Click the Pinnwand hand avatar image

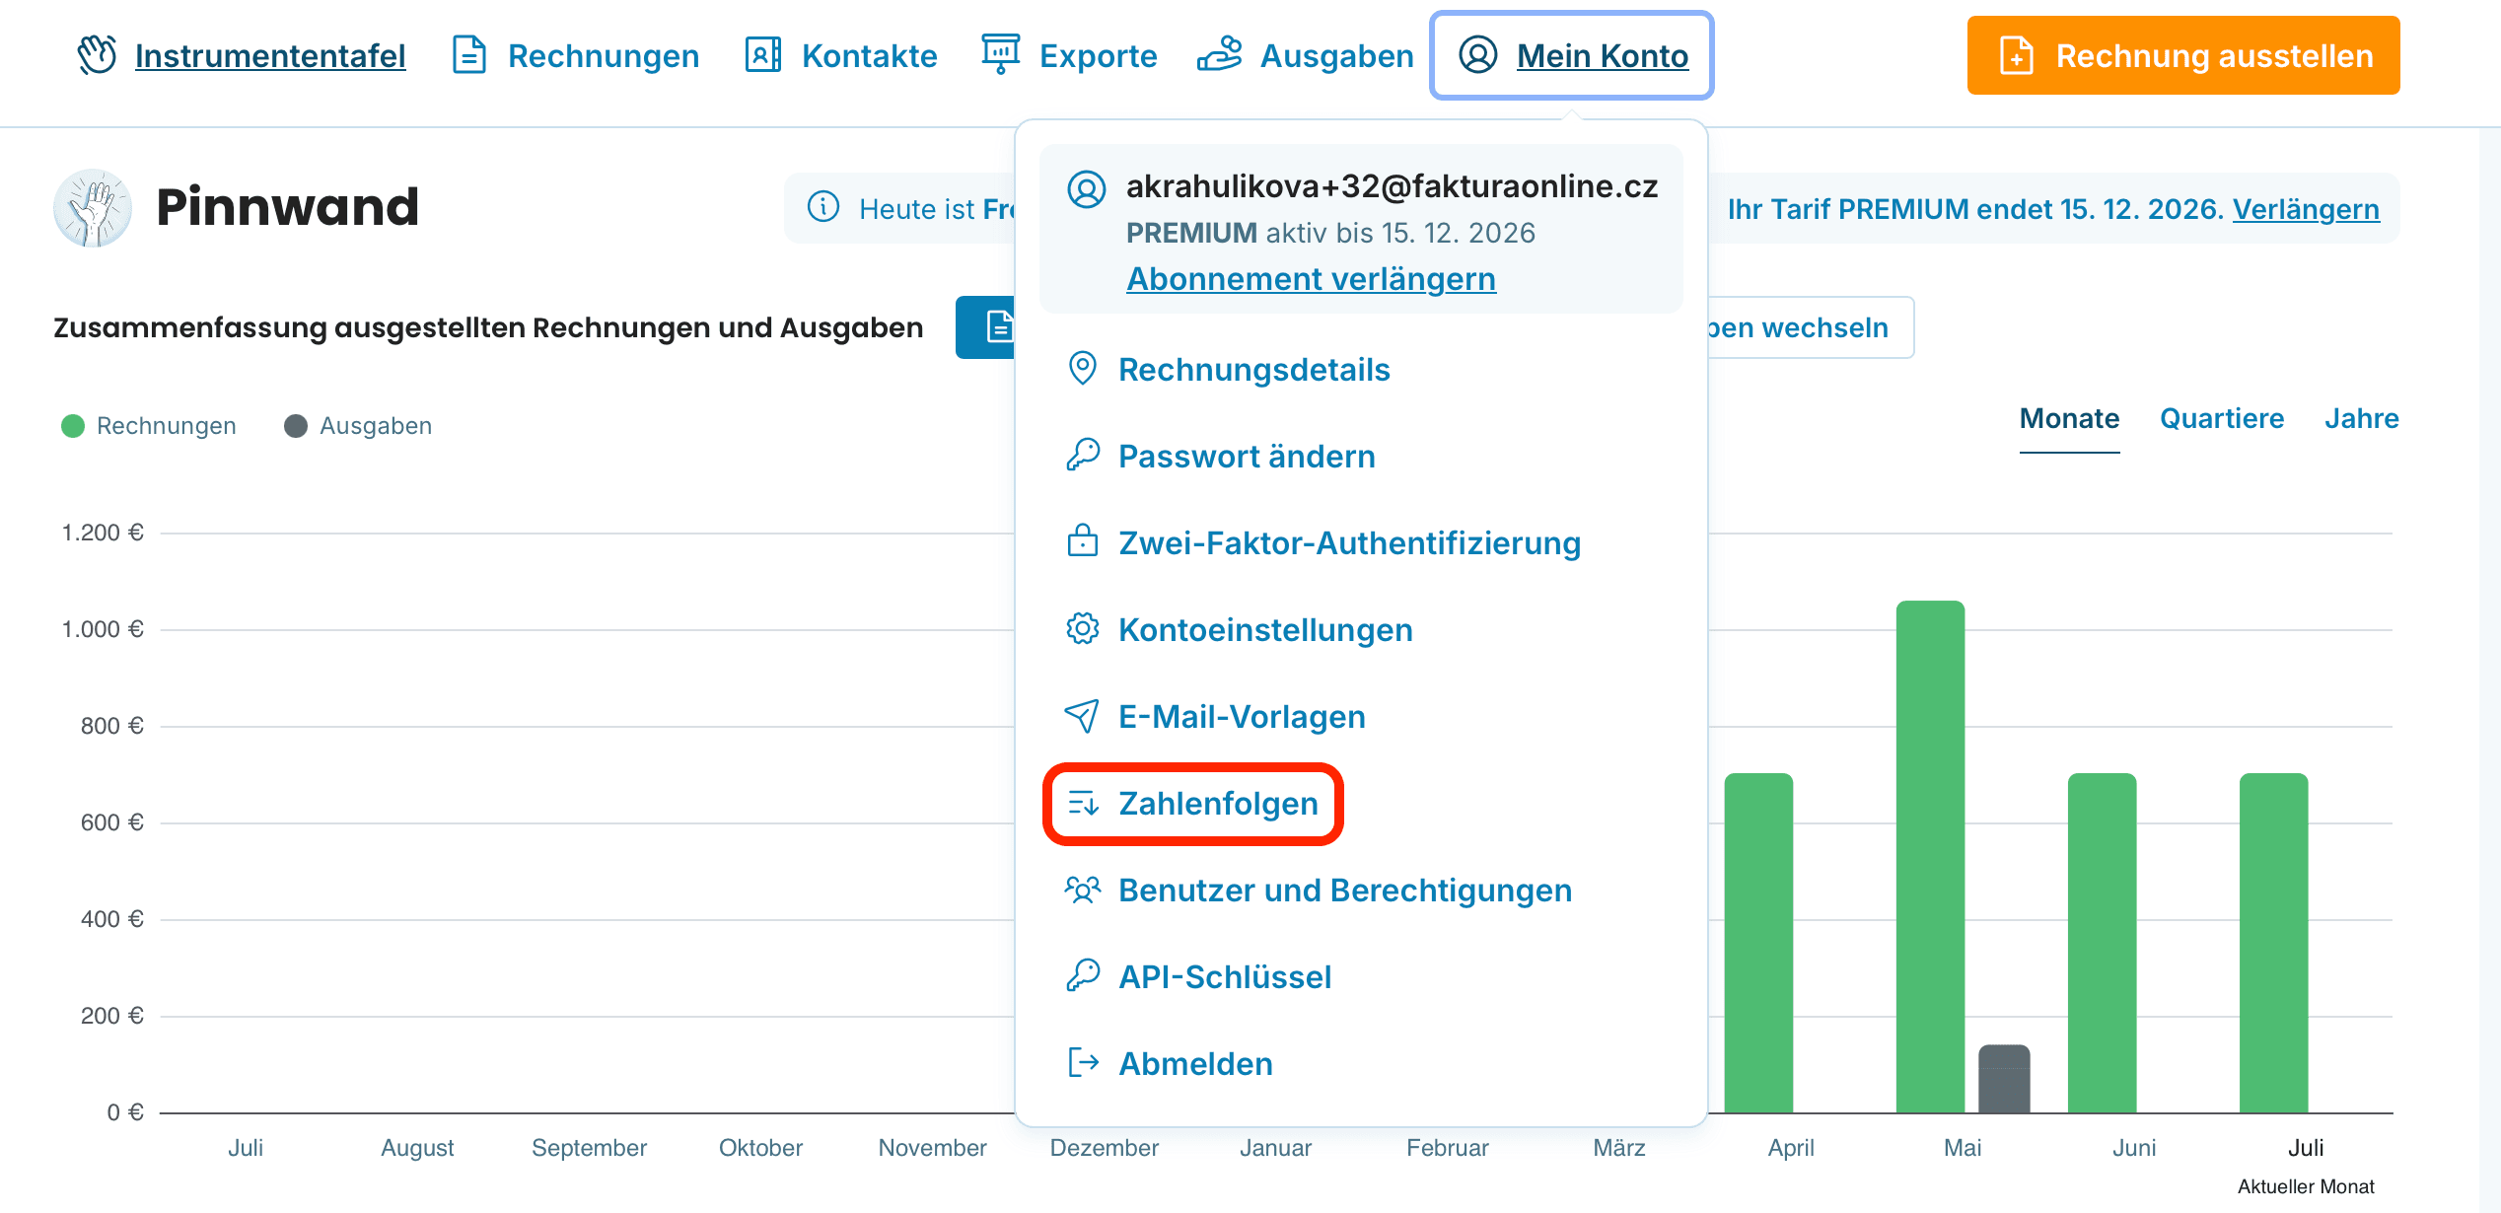pos(93,207)
